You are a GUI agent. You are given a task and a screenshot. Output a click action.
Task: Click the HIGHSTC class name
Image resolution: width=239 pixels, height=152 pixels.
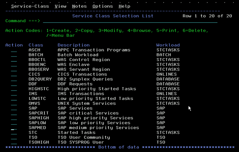coord(39,89)
